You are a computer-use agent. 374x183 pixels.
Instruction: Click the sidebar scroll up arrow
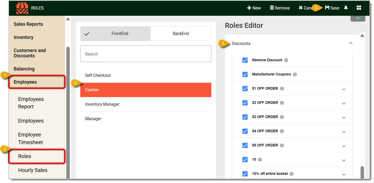tap(68, 19)
